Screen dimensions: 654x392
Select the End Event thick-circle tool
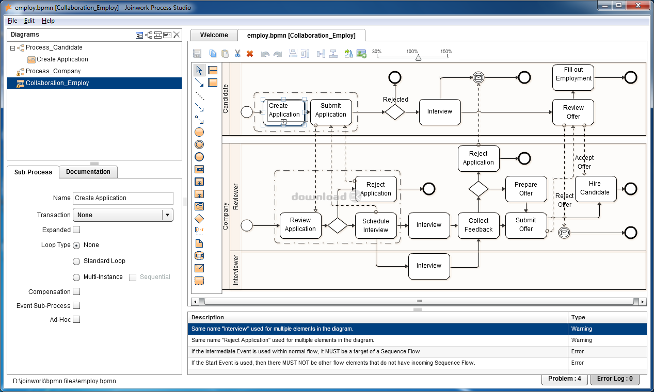point(199,157)
